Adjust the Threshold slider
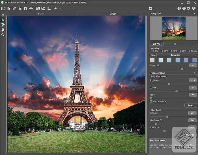This screenshot has height=155, width=198. 182,69
